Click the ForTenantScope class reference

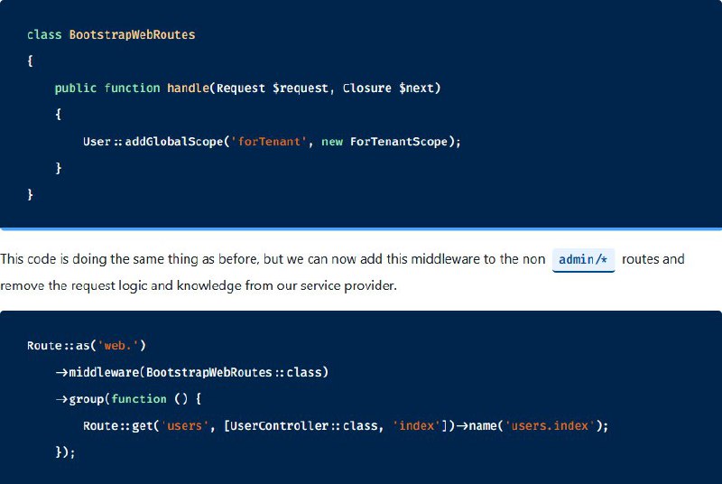399,142
